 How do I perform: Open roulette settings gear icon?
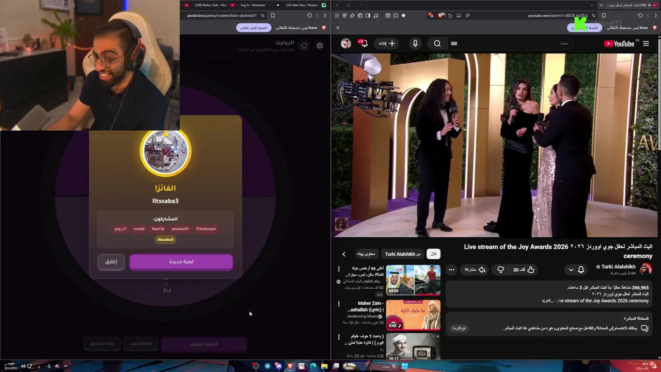(320, 46)
